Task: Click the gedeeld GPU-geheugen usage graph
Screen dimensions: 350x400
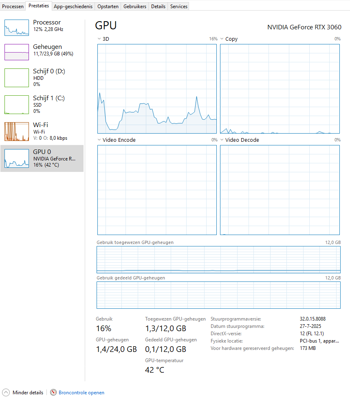Action: tap(219, 295)
